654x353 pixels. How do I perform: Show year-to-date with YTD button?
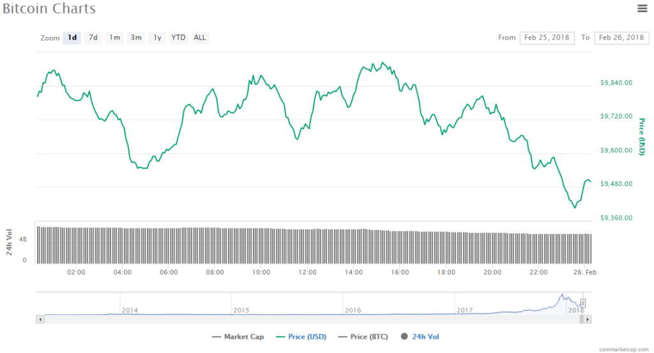click(178, 38)
